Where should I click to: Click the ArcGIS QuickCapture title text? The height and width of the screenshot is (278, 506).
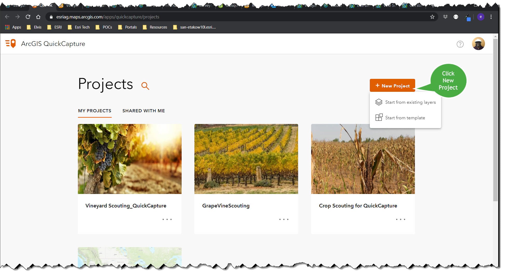coord(53,44)
